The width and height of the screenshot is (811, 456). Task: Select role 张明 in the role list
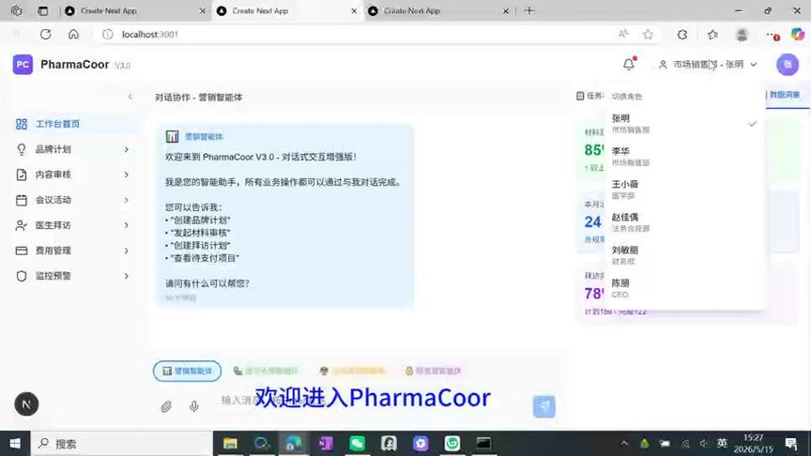pos(683,124)
